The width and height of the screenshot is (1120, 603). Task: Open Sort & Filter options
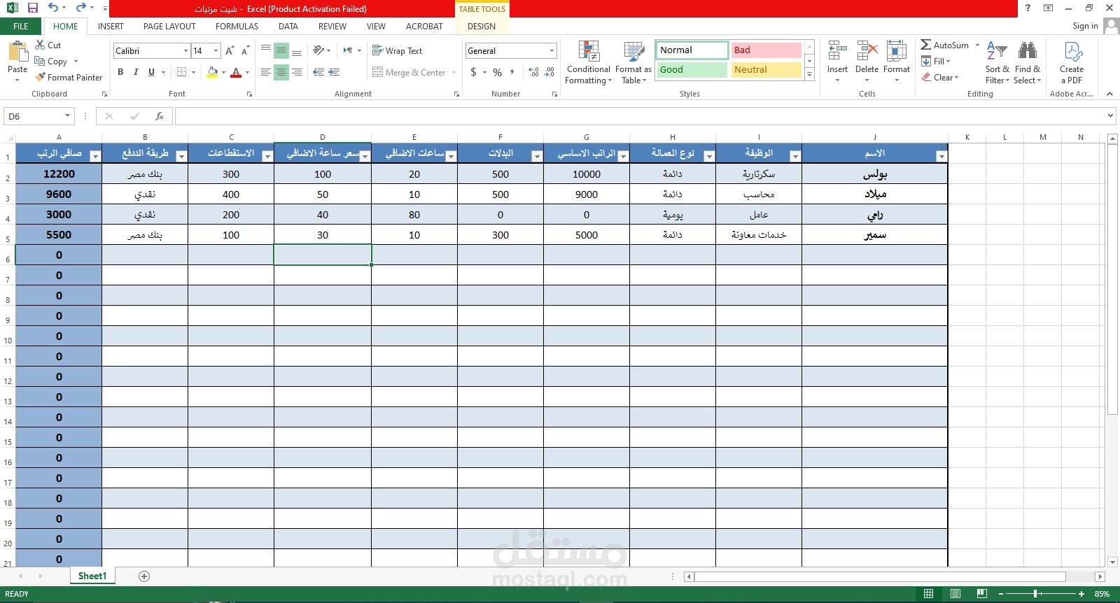[997, 63]
